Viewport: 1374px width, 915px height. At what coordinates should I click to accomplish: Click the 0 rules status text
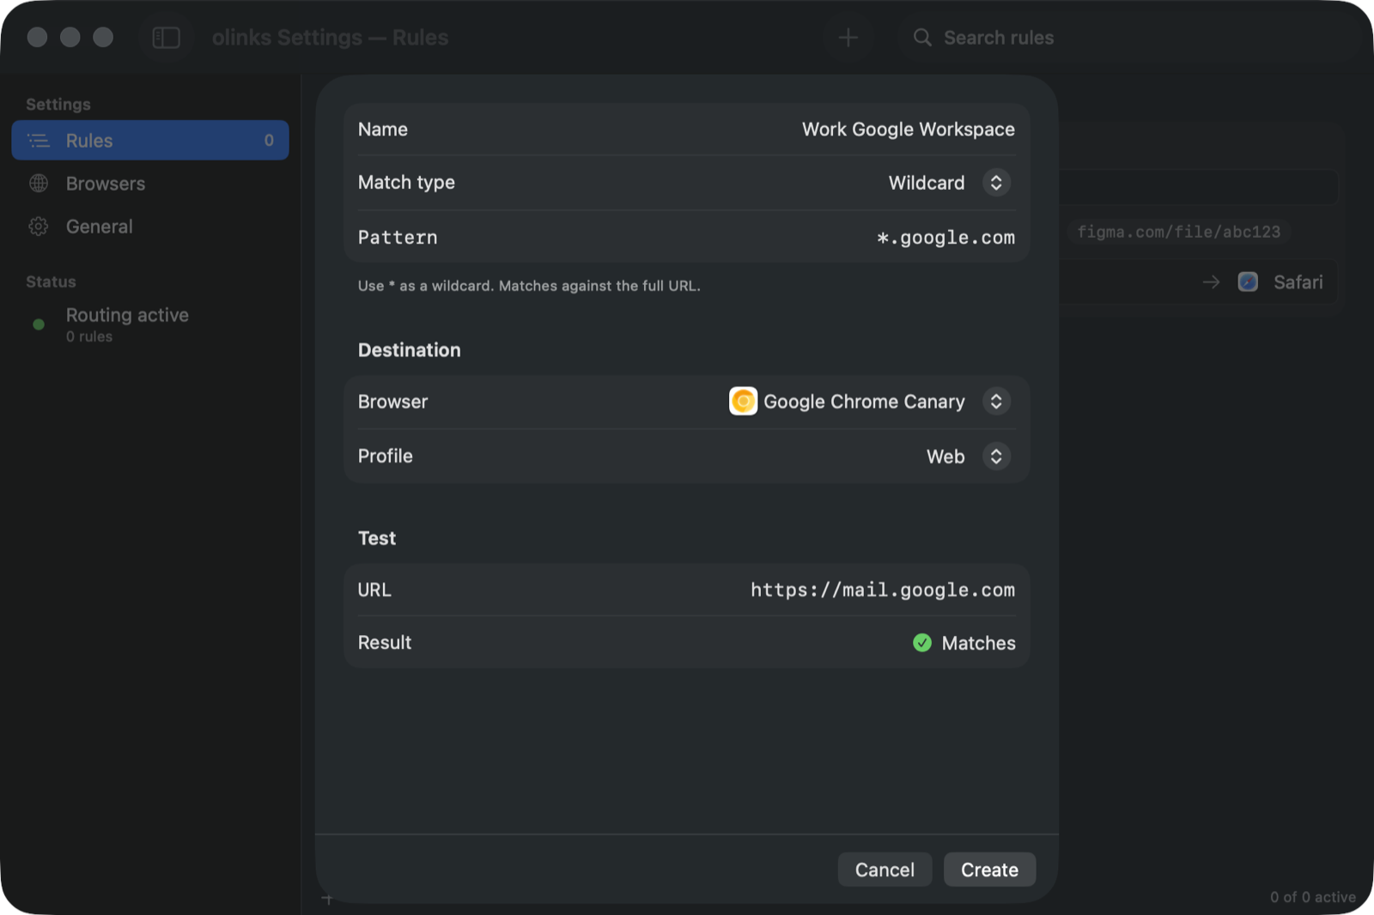89,336
